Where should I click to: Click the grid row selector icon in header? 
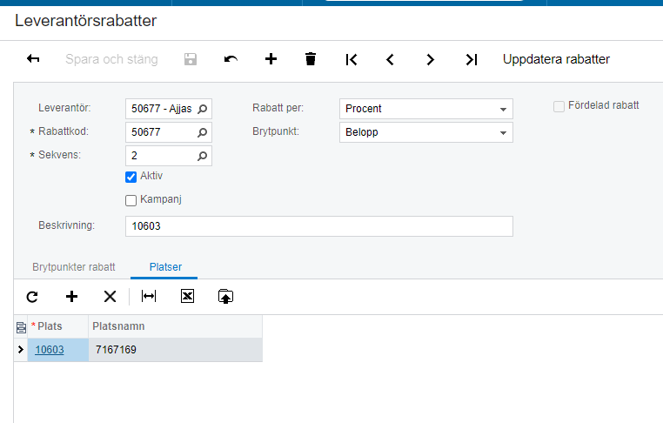point(21,327)
